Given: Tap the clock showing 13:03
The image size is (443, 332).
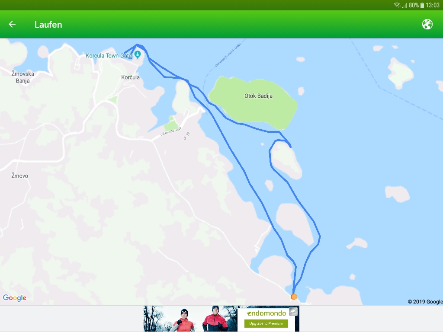Looking at the screenshot, I should 433,5.
